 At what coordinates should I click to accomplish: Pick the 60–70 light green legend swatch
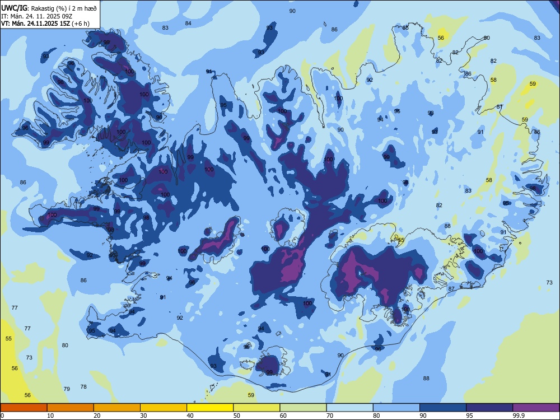(x=303, y=408)
